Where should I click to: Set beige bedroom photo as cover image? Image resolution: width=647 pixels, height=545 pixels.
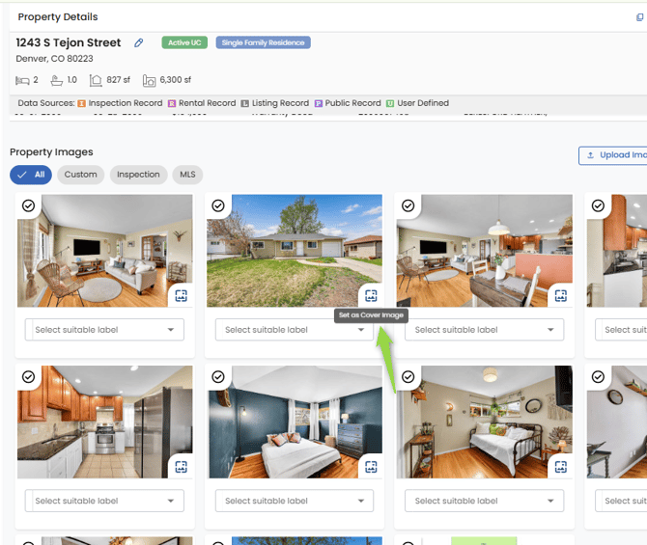[x=561, y=467]
